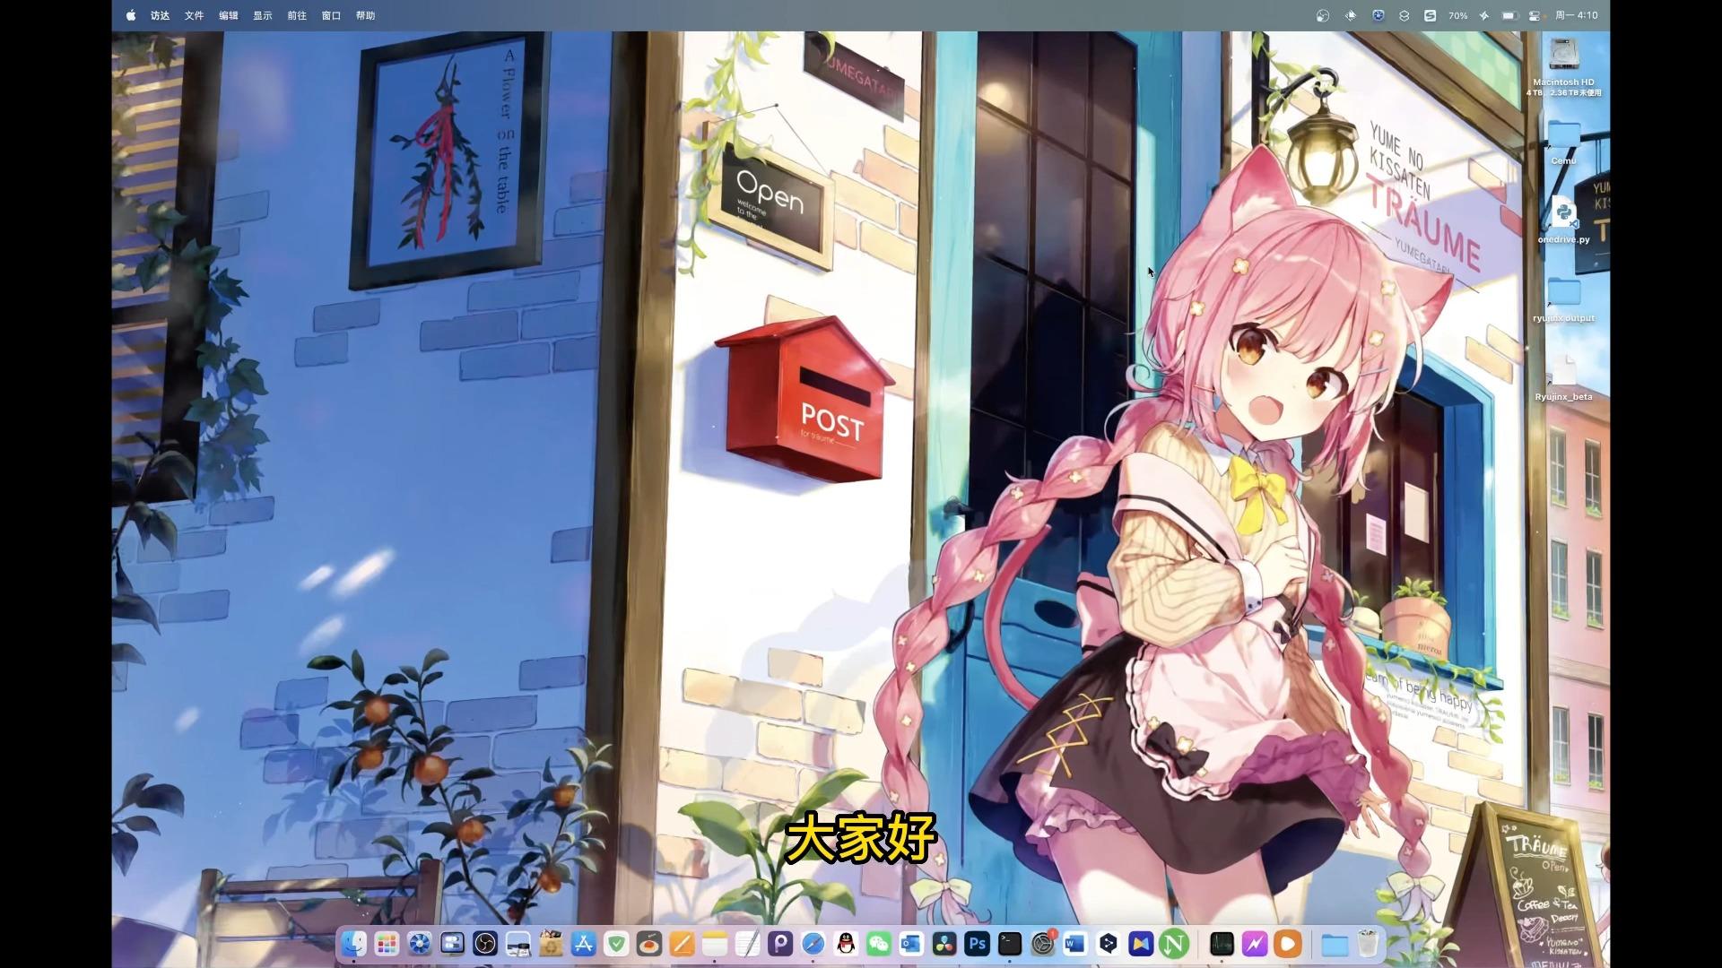Open the Terminal app icon
The height and width of the screenshot is (968, 1722).
pos(1010,943)
